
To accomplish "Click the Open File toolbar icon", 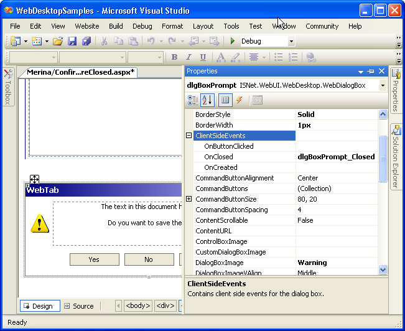I will click(x=57, y=41).
